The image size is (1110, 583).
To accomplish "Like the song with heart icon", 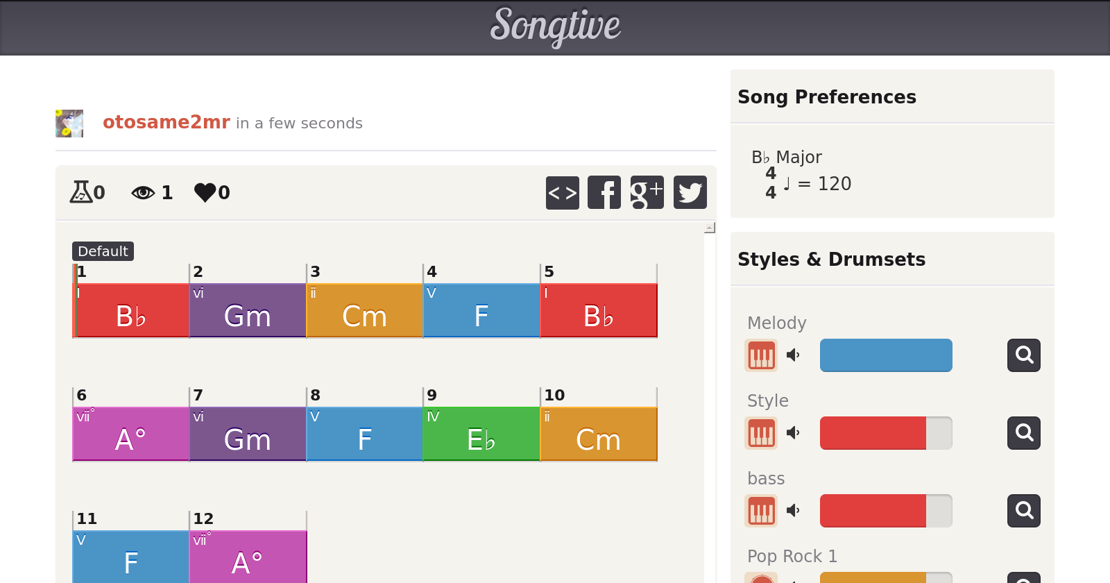I will [x=205, y=192].
